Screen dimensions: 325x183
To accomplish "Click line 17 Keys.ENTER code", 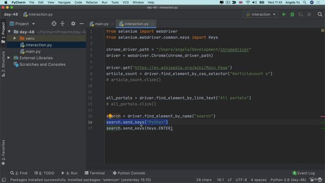I will [x=158, y=128].
